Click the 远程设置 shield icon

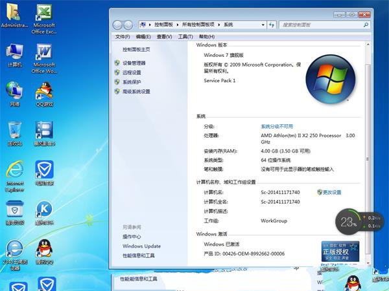pyautogui.click(x=117, y=72)
